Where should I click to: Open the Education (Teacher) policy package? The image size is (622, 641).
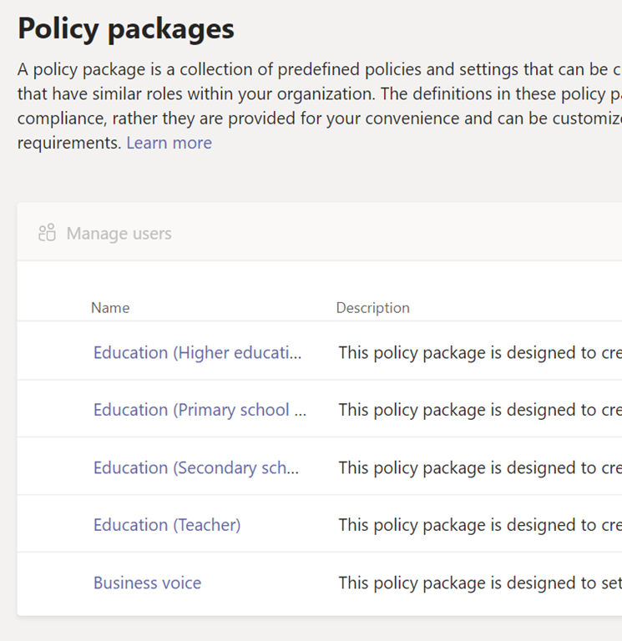point(167,525)
